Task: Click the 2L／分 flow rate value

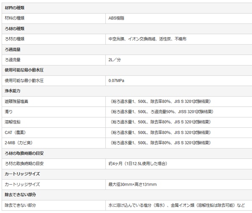Action: pyautogui.click(x=115, y=60)
